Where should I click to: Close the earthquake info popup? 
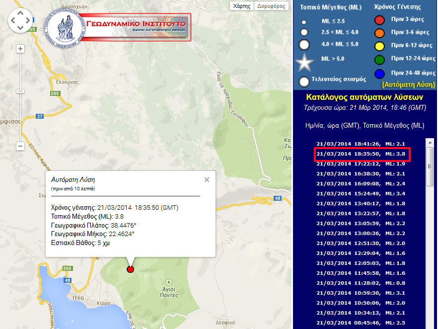click(207, 180)
